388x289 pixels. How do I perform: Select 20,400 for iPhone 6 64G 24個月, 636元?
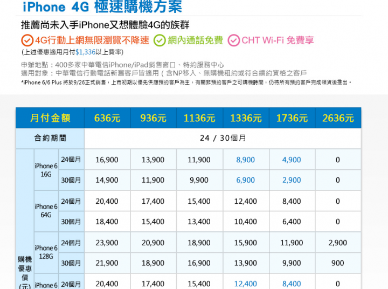coord(107,201)
